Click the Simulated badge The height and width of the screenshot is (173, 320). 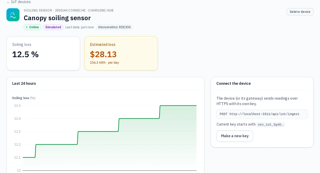click(53, 27)
